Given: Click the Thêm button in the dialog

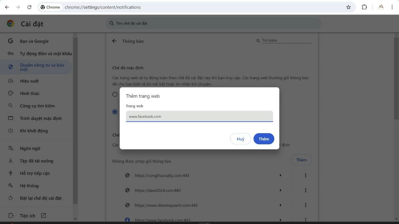Looking at the screenshot, I should (x=264, y=139).
